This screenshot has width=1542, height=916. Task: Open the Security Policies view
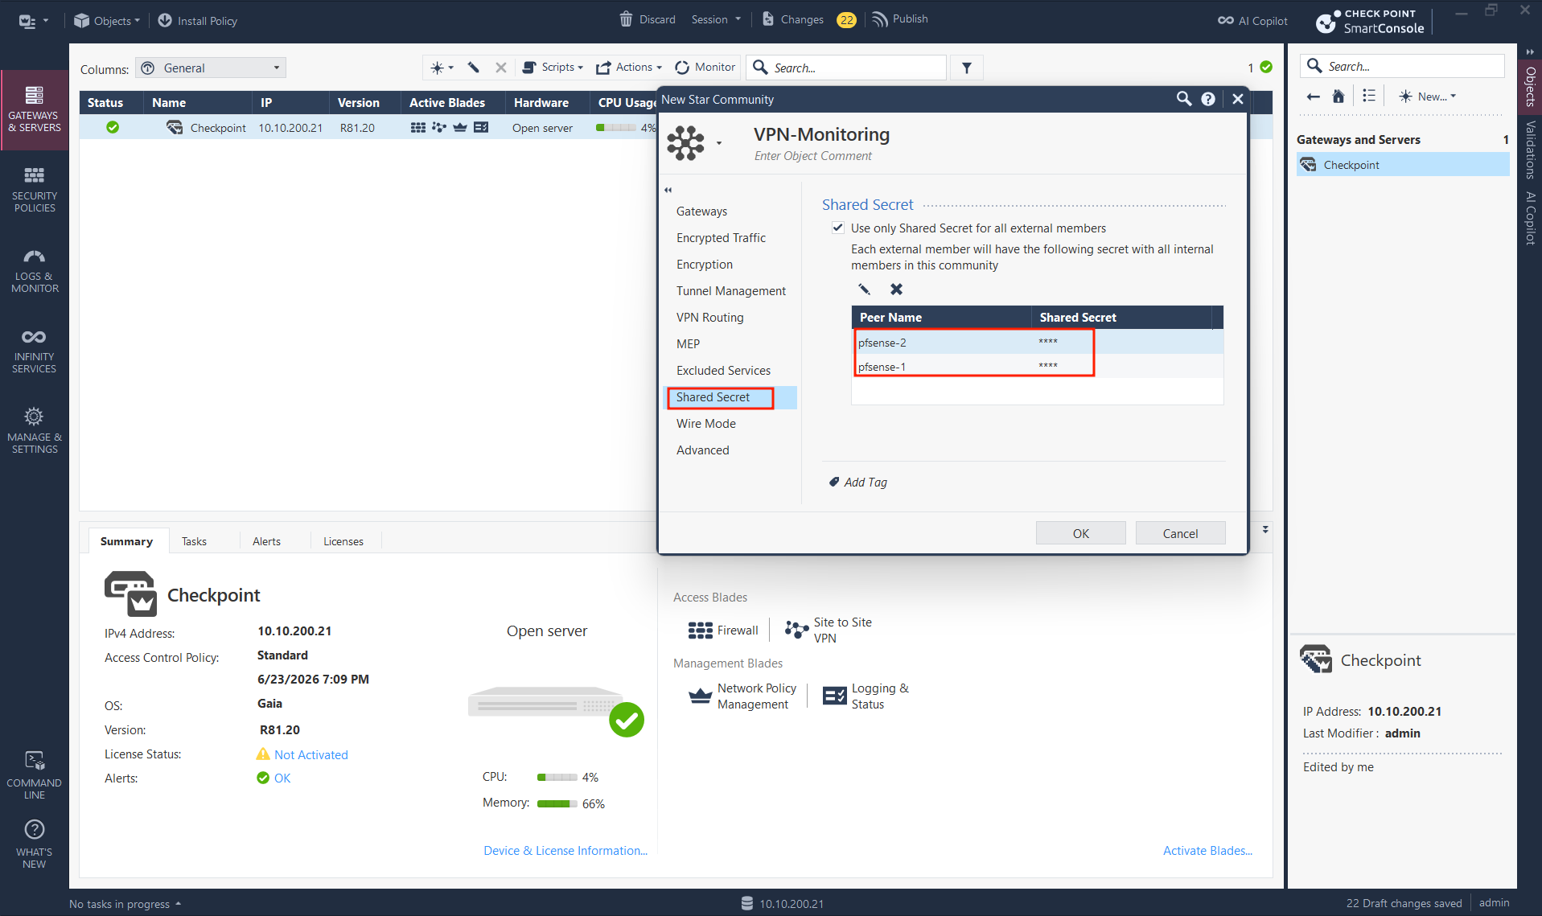(x=35, y=190)
